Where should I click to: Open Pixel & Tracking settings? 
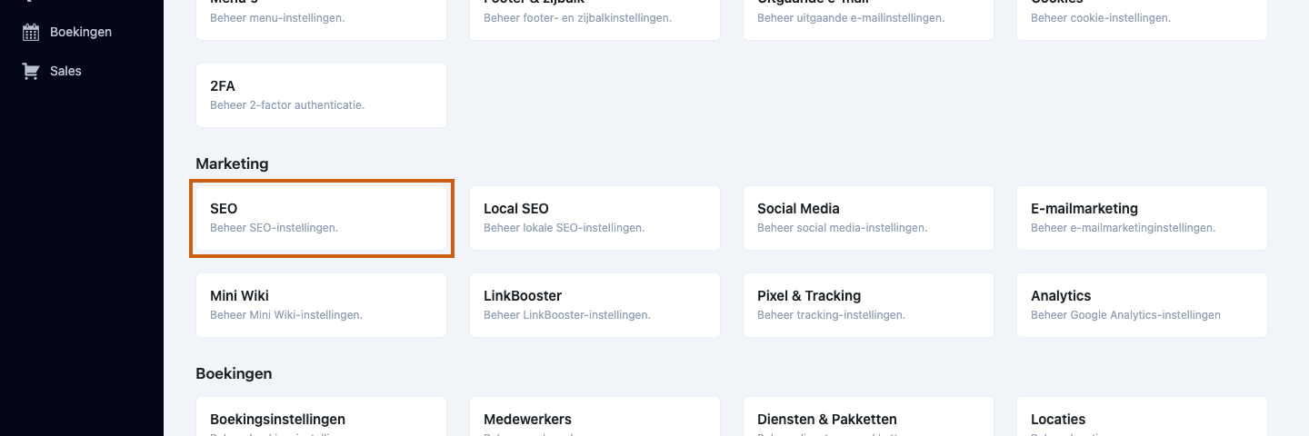coord(869,305)
